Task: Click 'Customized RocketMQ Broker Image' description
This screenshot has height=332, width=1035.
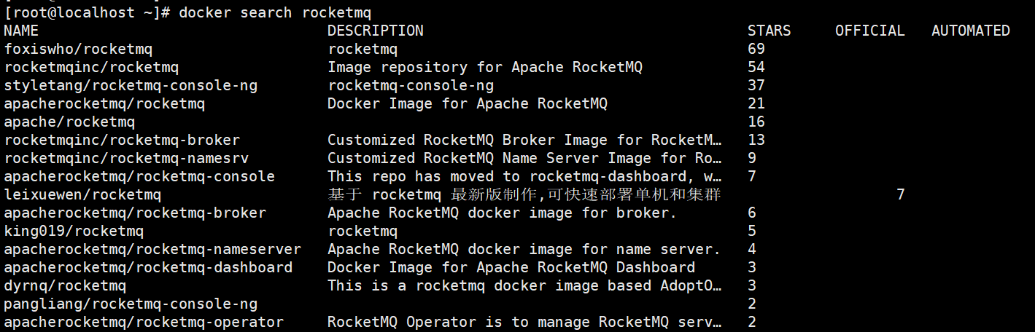Action: 525,140
